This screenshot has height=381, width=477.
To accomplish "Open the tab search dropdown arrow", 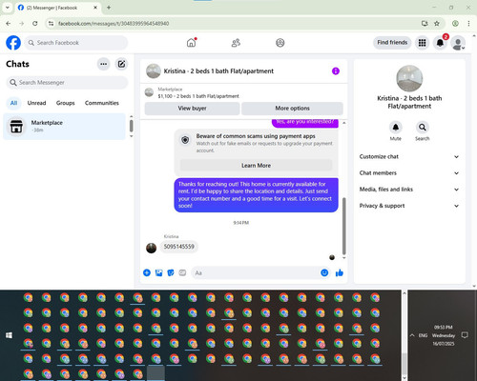I will [x=8, y=8].
